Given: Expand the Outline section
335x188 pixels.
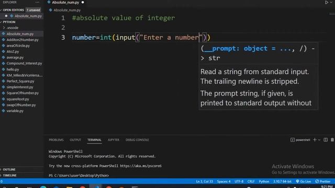Looking at the screenshot, I should pos(8,169).
